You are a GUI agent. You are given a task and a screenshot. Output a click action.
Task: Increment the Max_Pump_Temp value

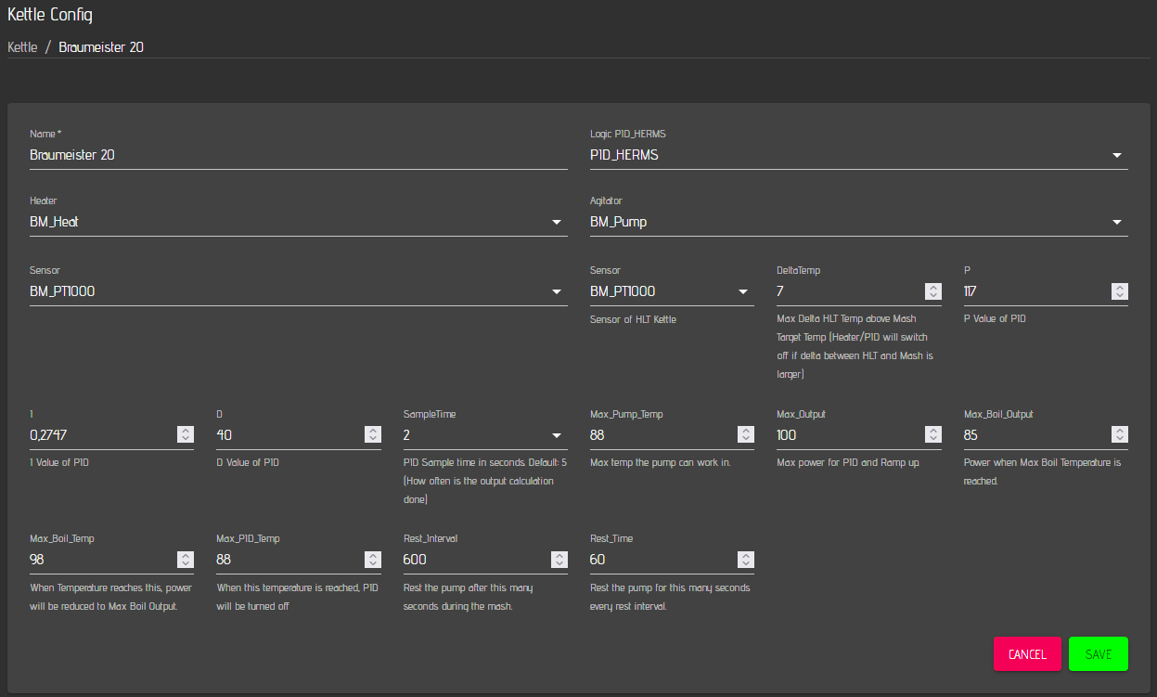click(746, 431)
